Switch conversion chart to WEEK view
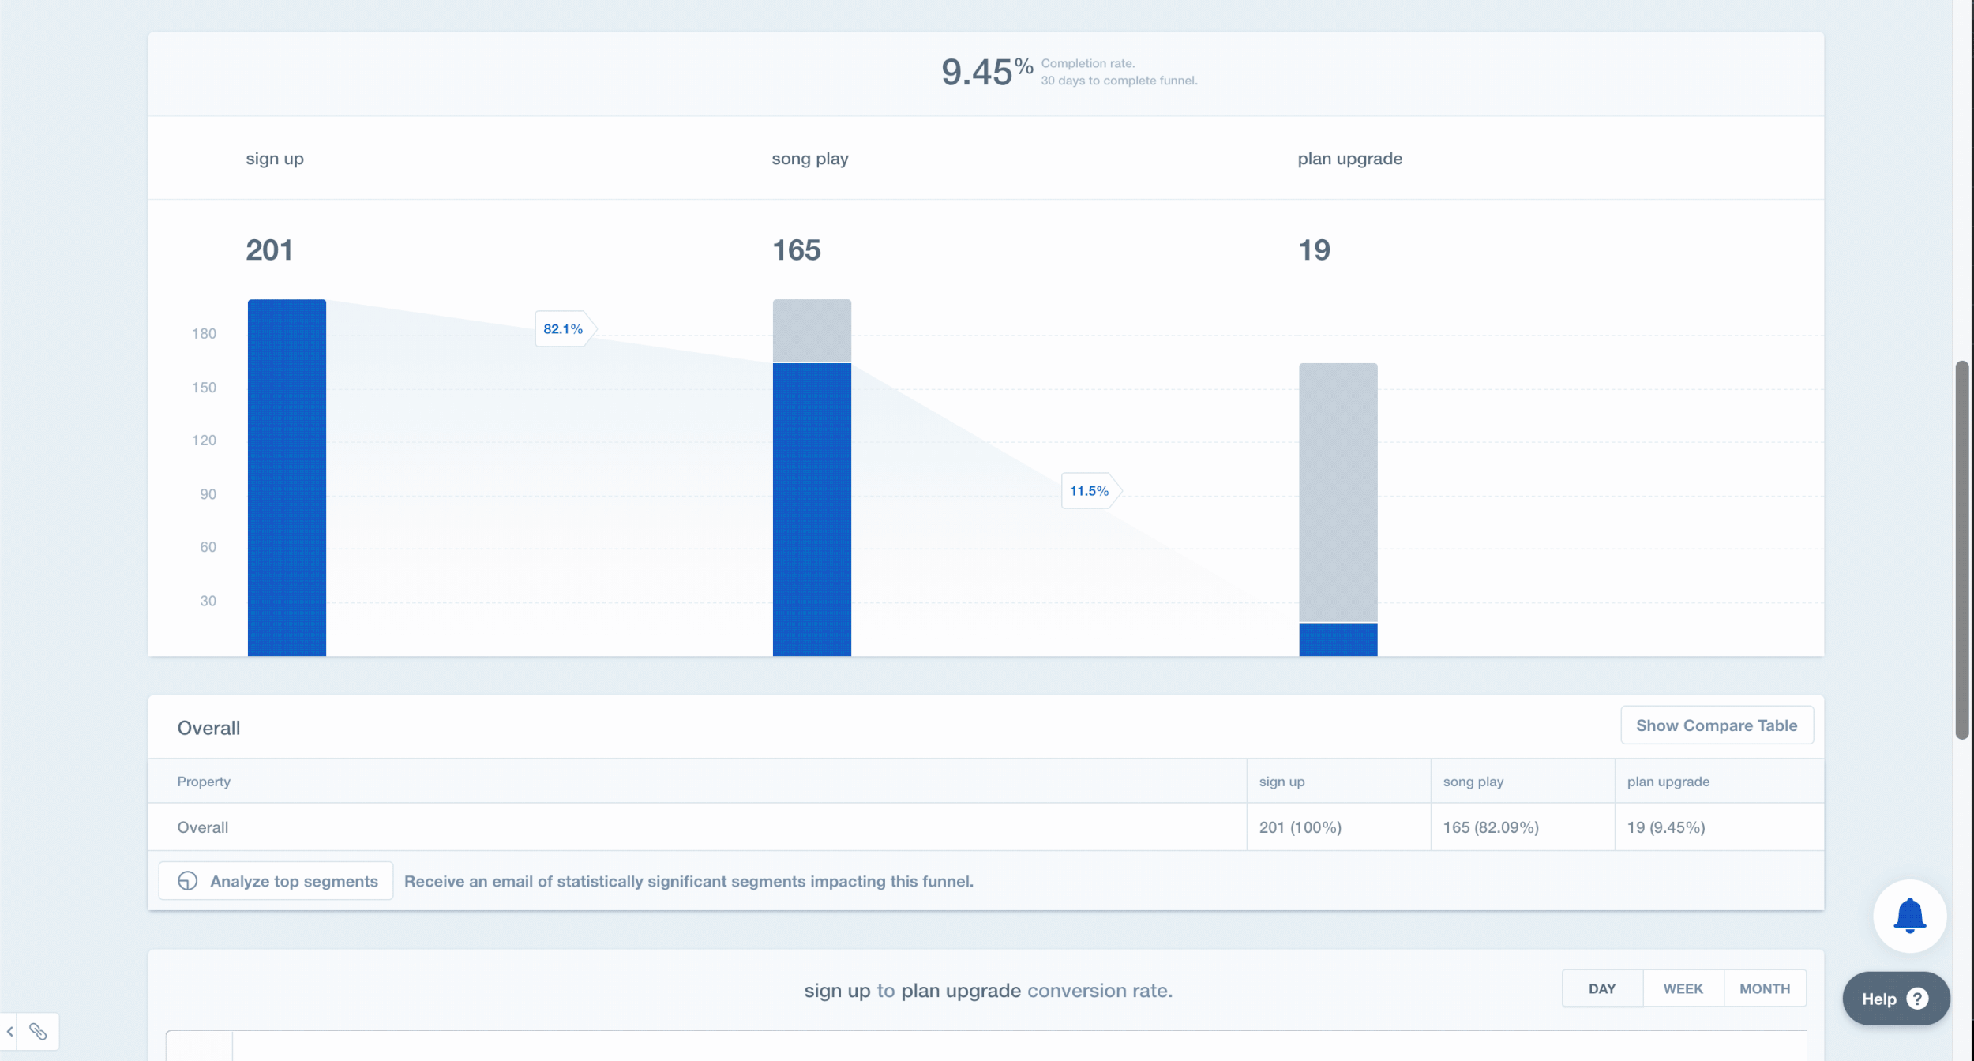The height and width of the screenshot is (1061, 1974). click(x=1683, y=988)
